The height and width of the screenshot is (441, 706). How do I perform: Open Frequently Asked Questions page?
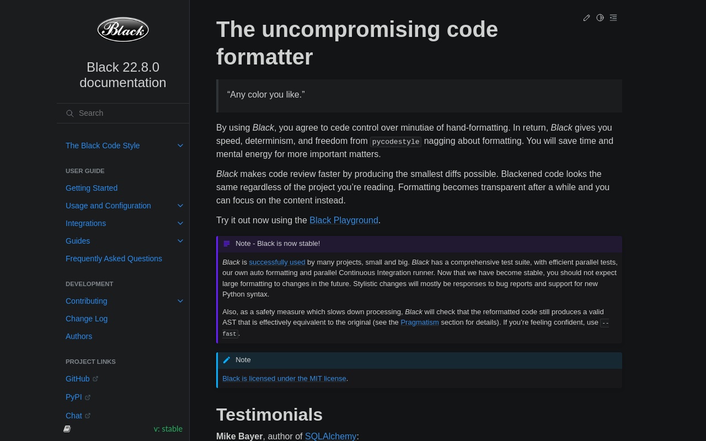[x=114, y=259]
